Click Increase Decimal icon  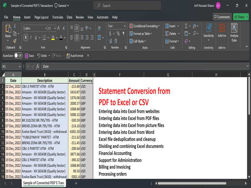[x=110, y=41]
